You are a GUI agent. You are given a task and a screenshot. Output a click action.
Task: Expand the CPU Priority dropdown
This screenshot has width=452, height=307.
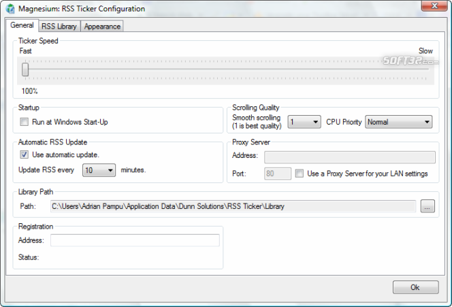click(399, 122)
